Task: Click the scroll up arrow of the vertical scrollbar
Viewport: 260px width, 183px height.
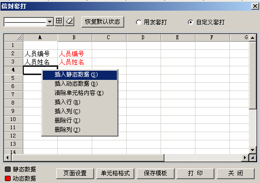Action: pos(253,38)
